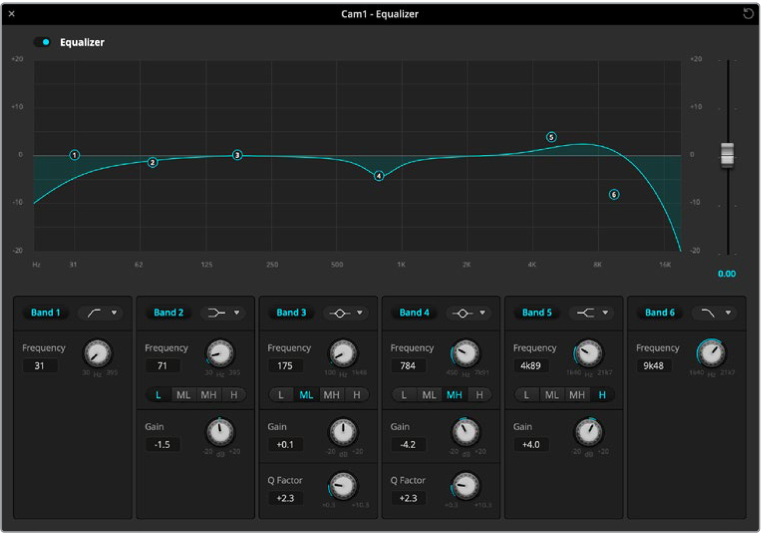Toggle the Equalizer on/off switch
This screenshot has height=536, width=761.
tap(42, 42)
